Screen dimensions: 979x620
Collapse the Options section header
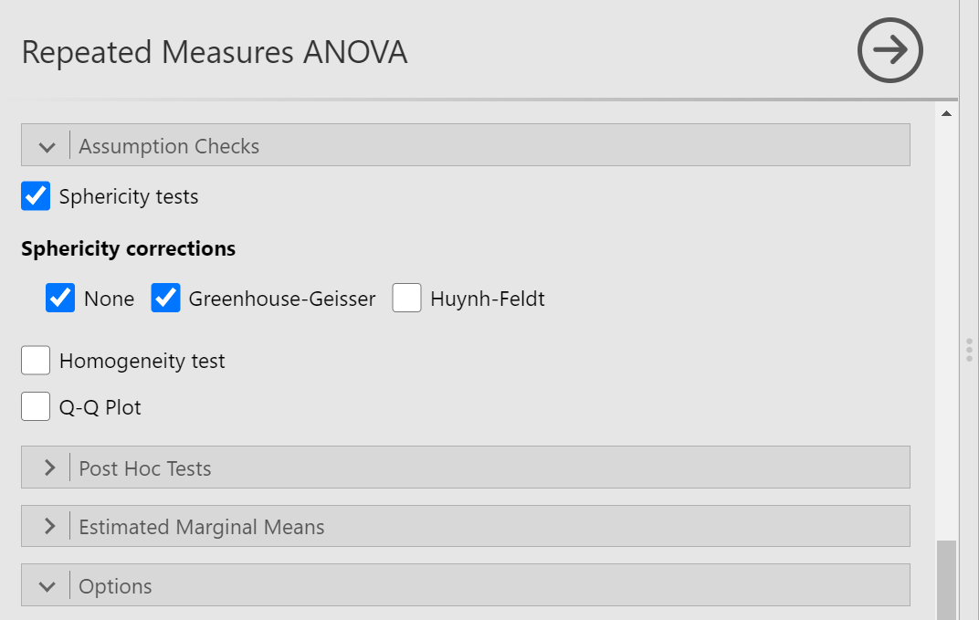(x=466, y=585)
